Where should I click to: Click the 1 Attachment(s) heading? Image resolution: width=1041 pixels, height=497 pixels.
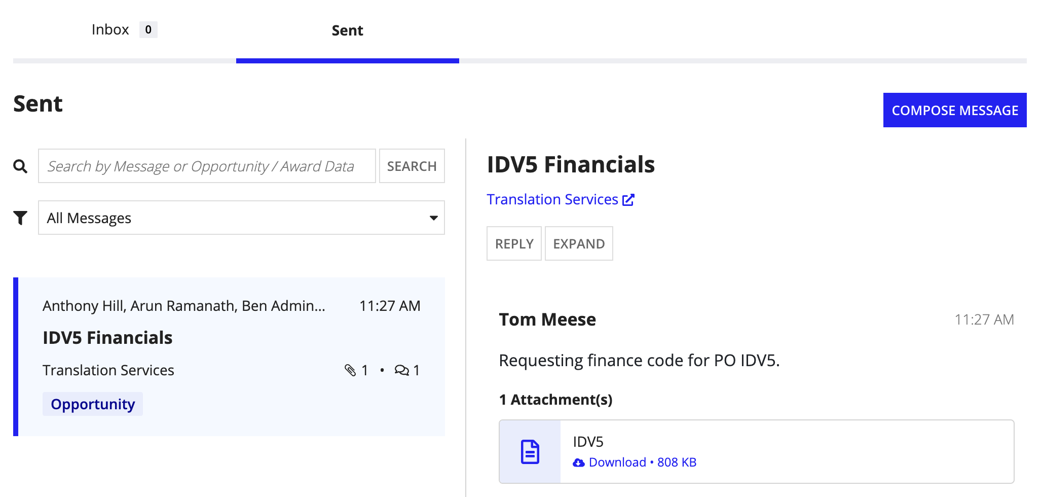pos(556,400)
